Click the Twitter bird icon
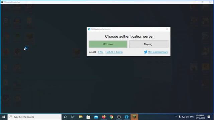 point(146,52)
